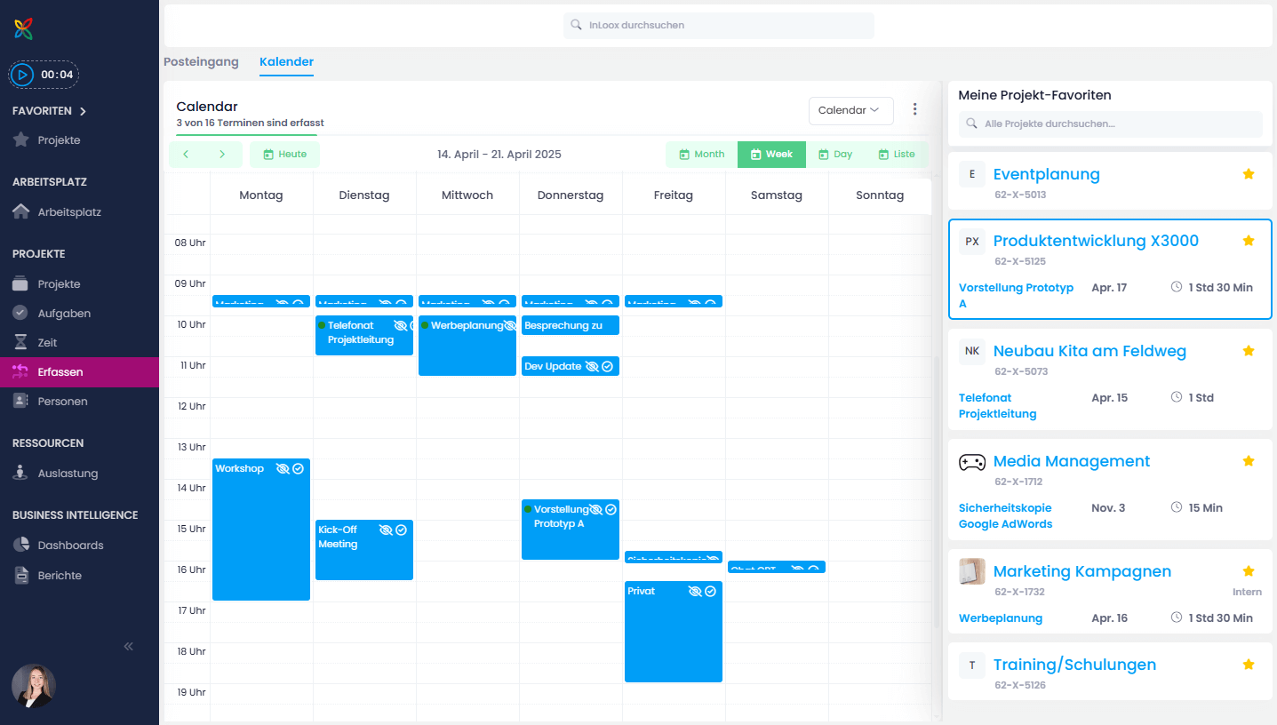The height and width of the screenshot is (725, 1277).
Task: Toggle eye icon on Privat appointment
Action: tap(695, 592)
